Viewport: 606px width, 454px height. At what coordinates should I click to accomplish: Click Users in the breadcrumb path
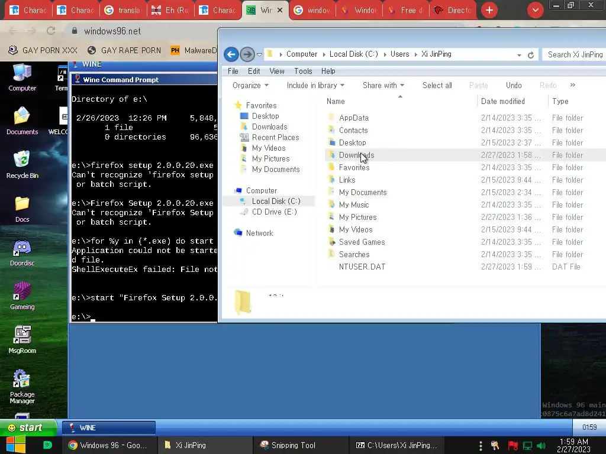coord(399,54)
